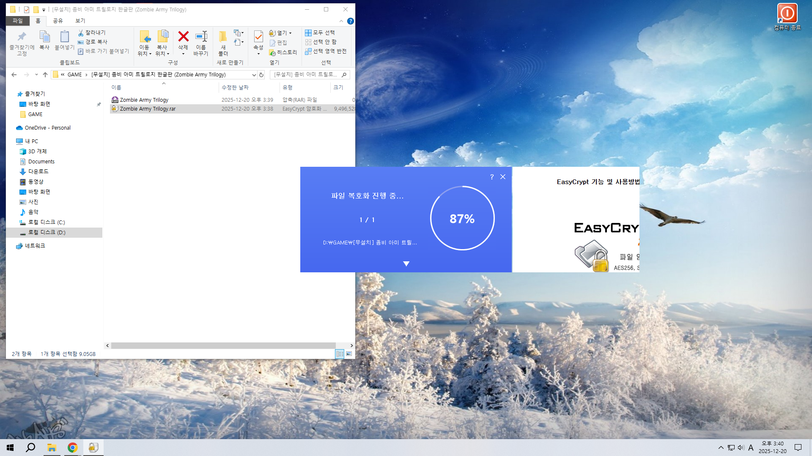Open the EasyCrypt help question mark
The image size is (812, 456).
pyautogui.click(x=492, y=177)
